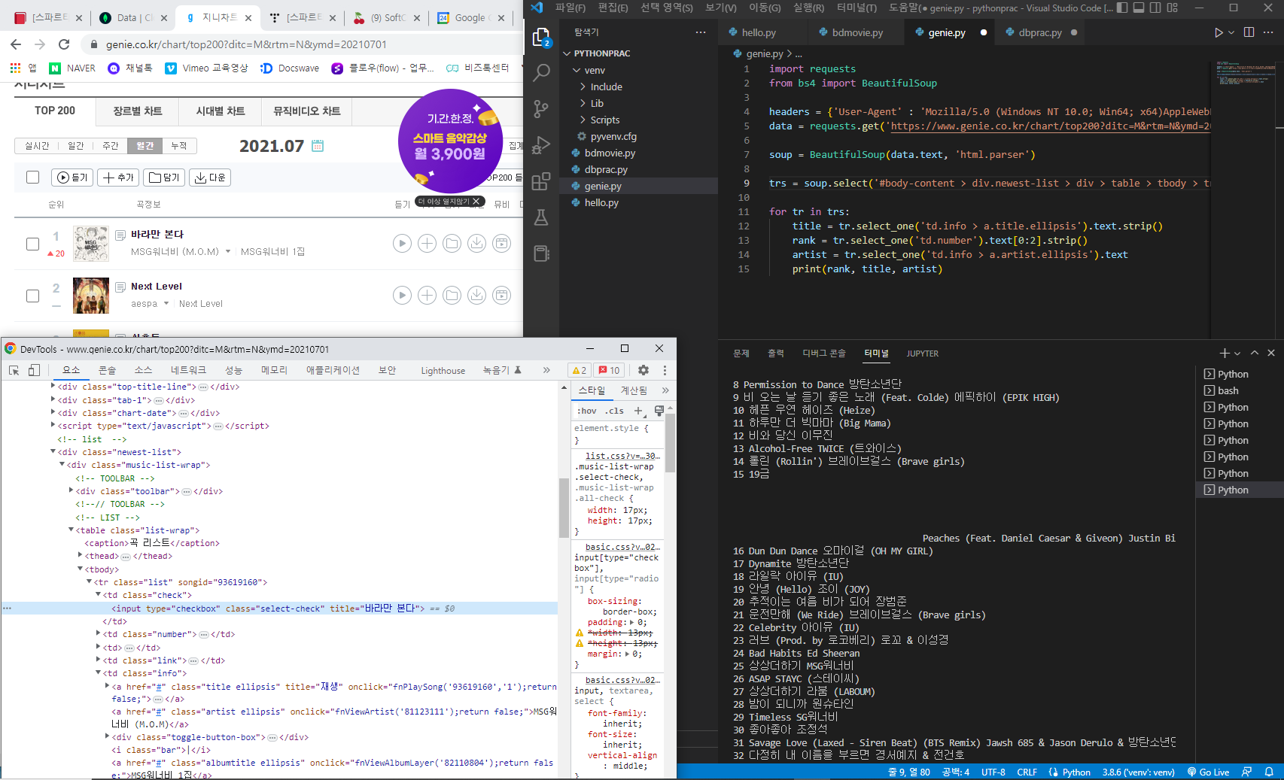Viewport: 1284px width, 780px height.
Task: Select the 주간 chart period
Action: tap(111, 146)
